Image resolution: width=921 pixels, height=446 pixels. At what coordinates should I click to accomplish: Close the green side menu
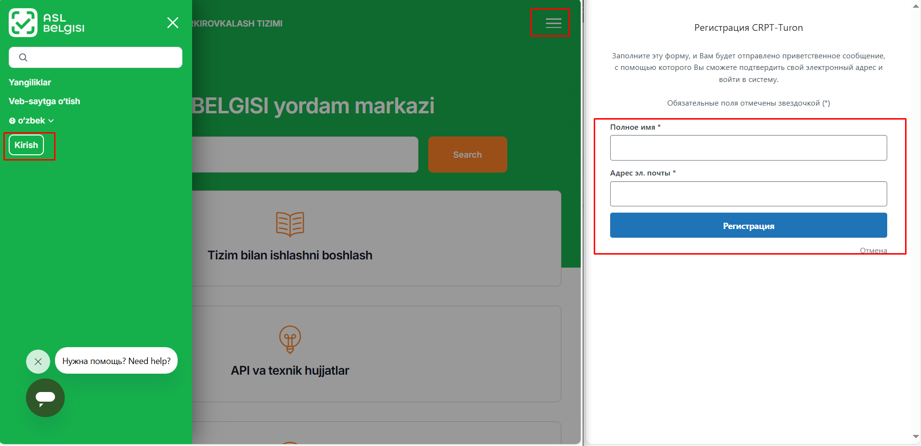tap(173, 23)
